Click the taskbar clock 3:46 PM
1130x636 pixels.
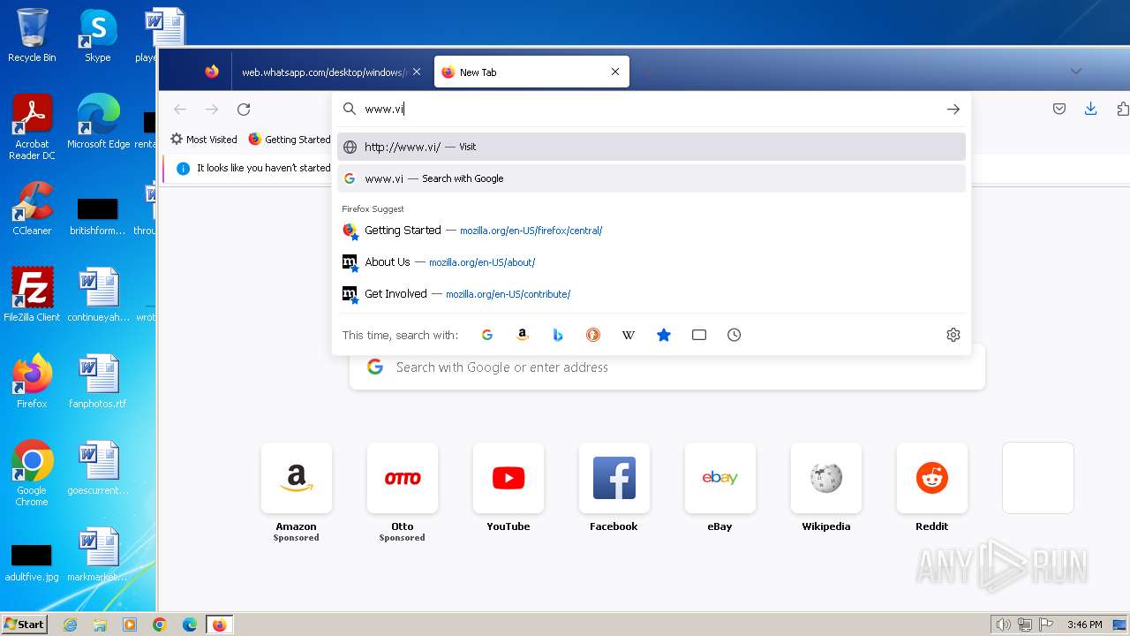point(1084,625)
